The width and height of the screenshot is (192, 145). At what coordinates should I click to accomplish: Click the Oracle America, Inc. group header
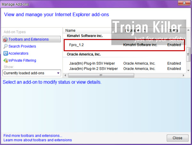coord(84,54)
